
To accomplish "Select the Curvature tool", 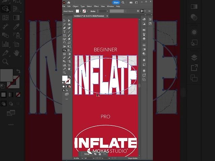I will (x=69, y=28).
